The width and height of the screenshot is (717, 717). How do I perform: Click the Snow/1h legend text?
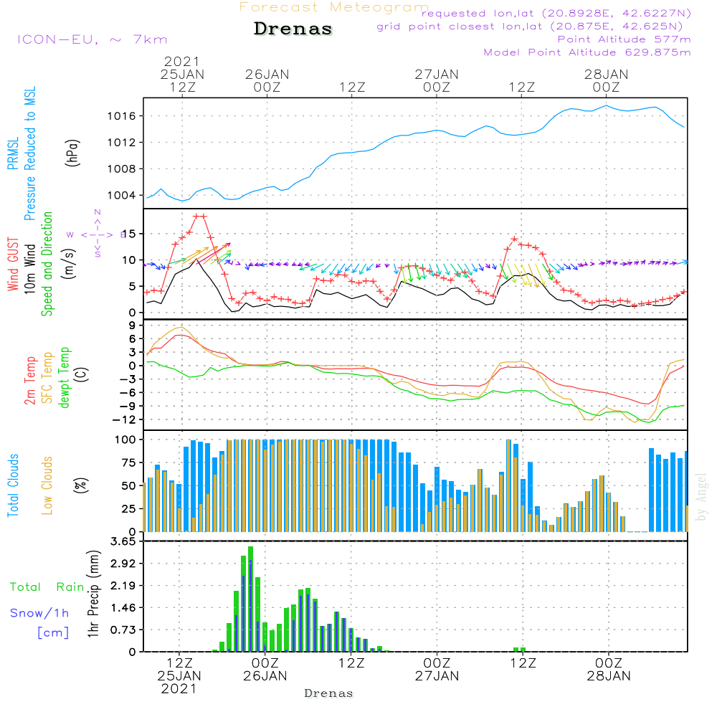point(41,613)
